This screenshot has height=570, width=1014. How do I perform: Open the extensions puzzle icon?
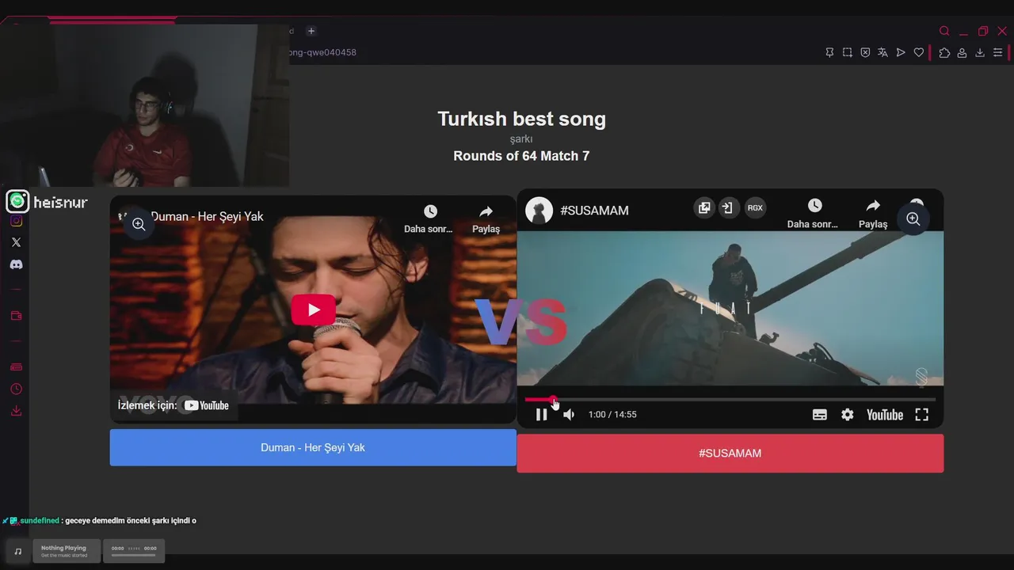click(944, 52)
